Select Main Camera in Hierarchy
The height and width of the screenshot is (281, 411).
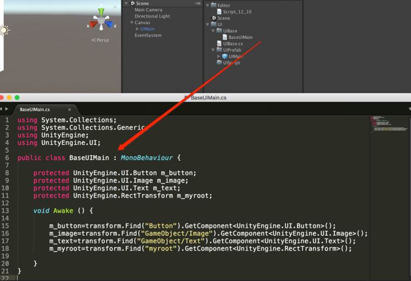click(148, 10)
